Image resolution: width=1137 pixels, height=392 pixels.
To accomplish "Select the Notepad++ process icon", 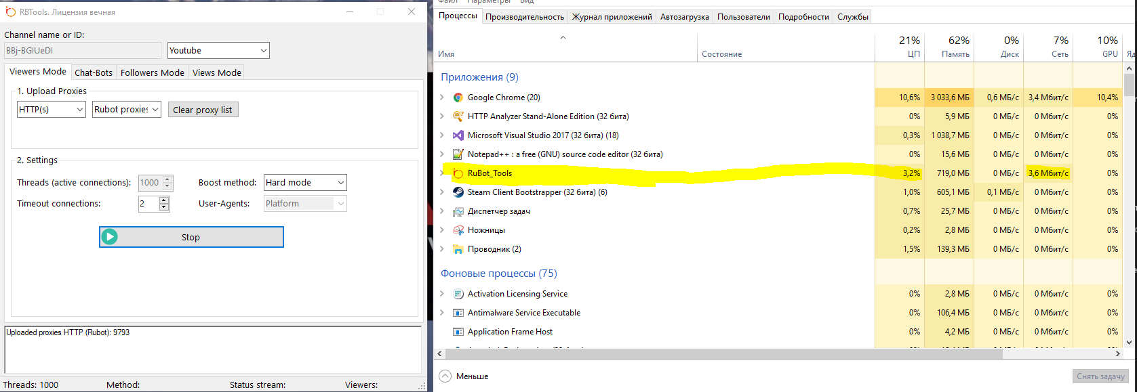I will [x=458, y=154].
